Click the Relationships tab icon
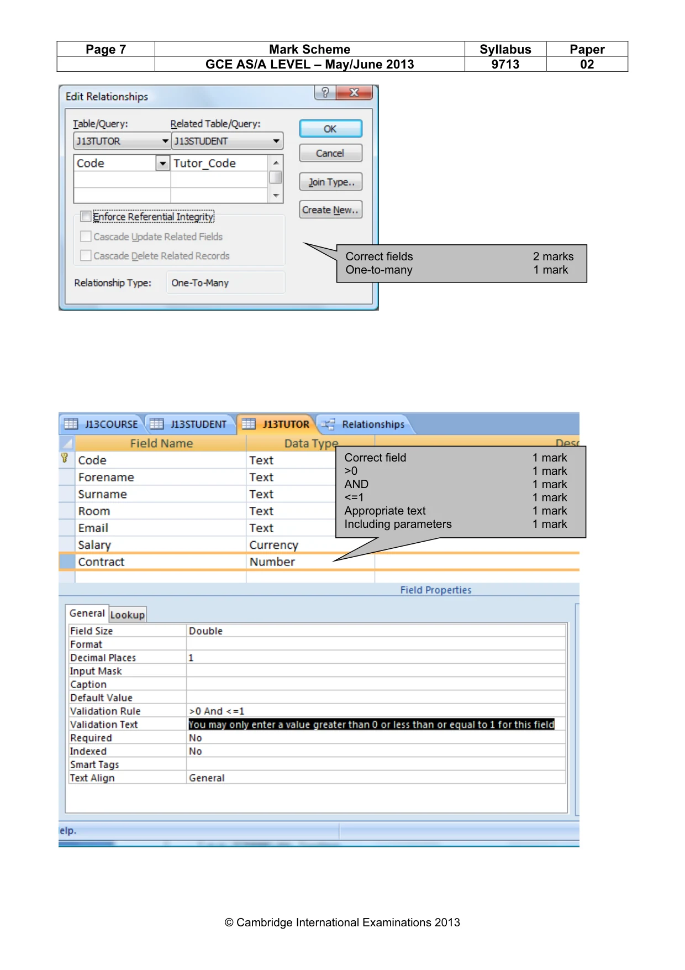 (x=328, y=424)
